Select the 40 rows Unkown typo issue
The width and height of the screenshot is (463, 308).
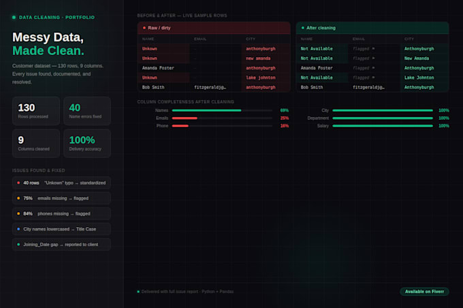click(61, 183)
